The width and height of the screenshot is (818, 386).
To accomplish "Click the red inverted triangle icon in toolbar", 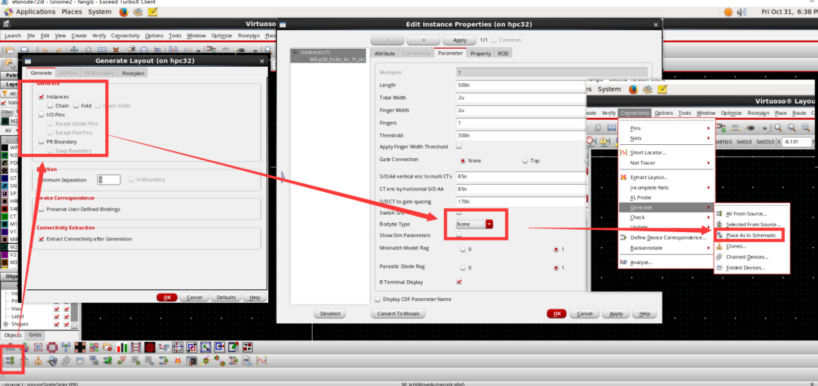I will tap(121, 360).
